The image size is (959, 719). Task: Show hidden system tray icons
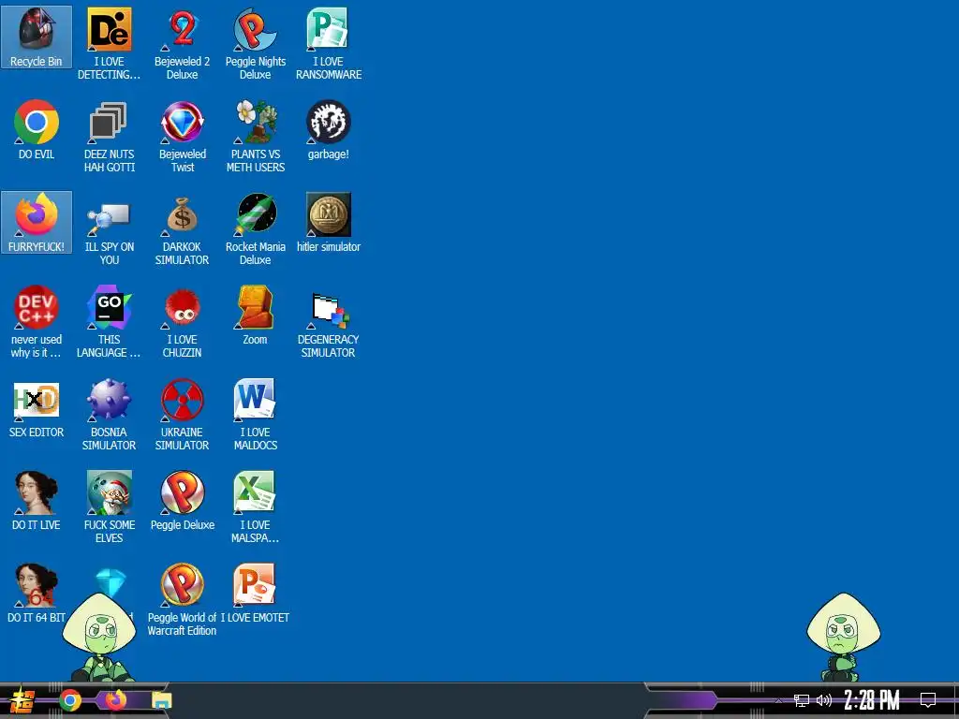click(x=778, y=700)
